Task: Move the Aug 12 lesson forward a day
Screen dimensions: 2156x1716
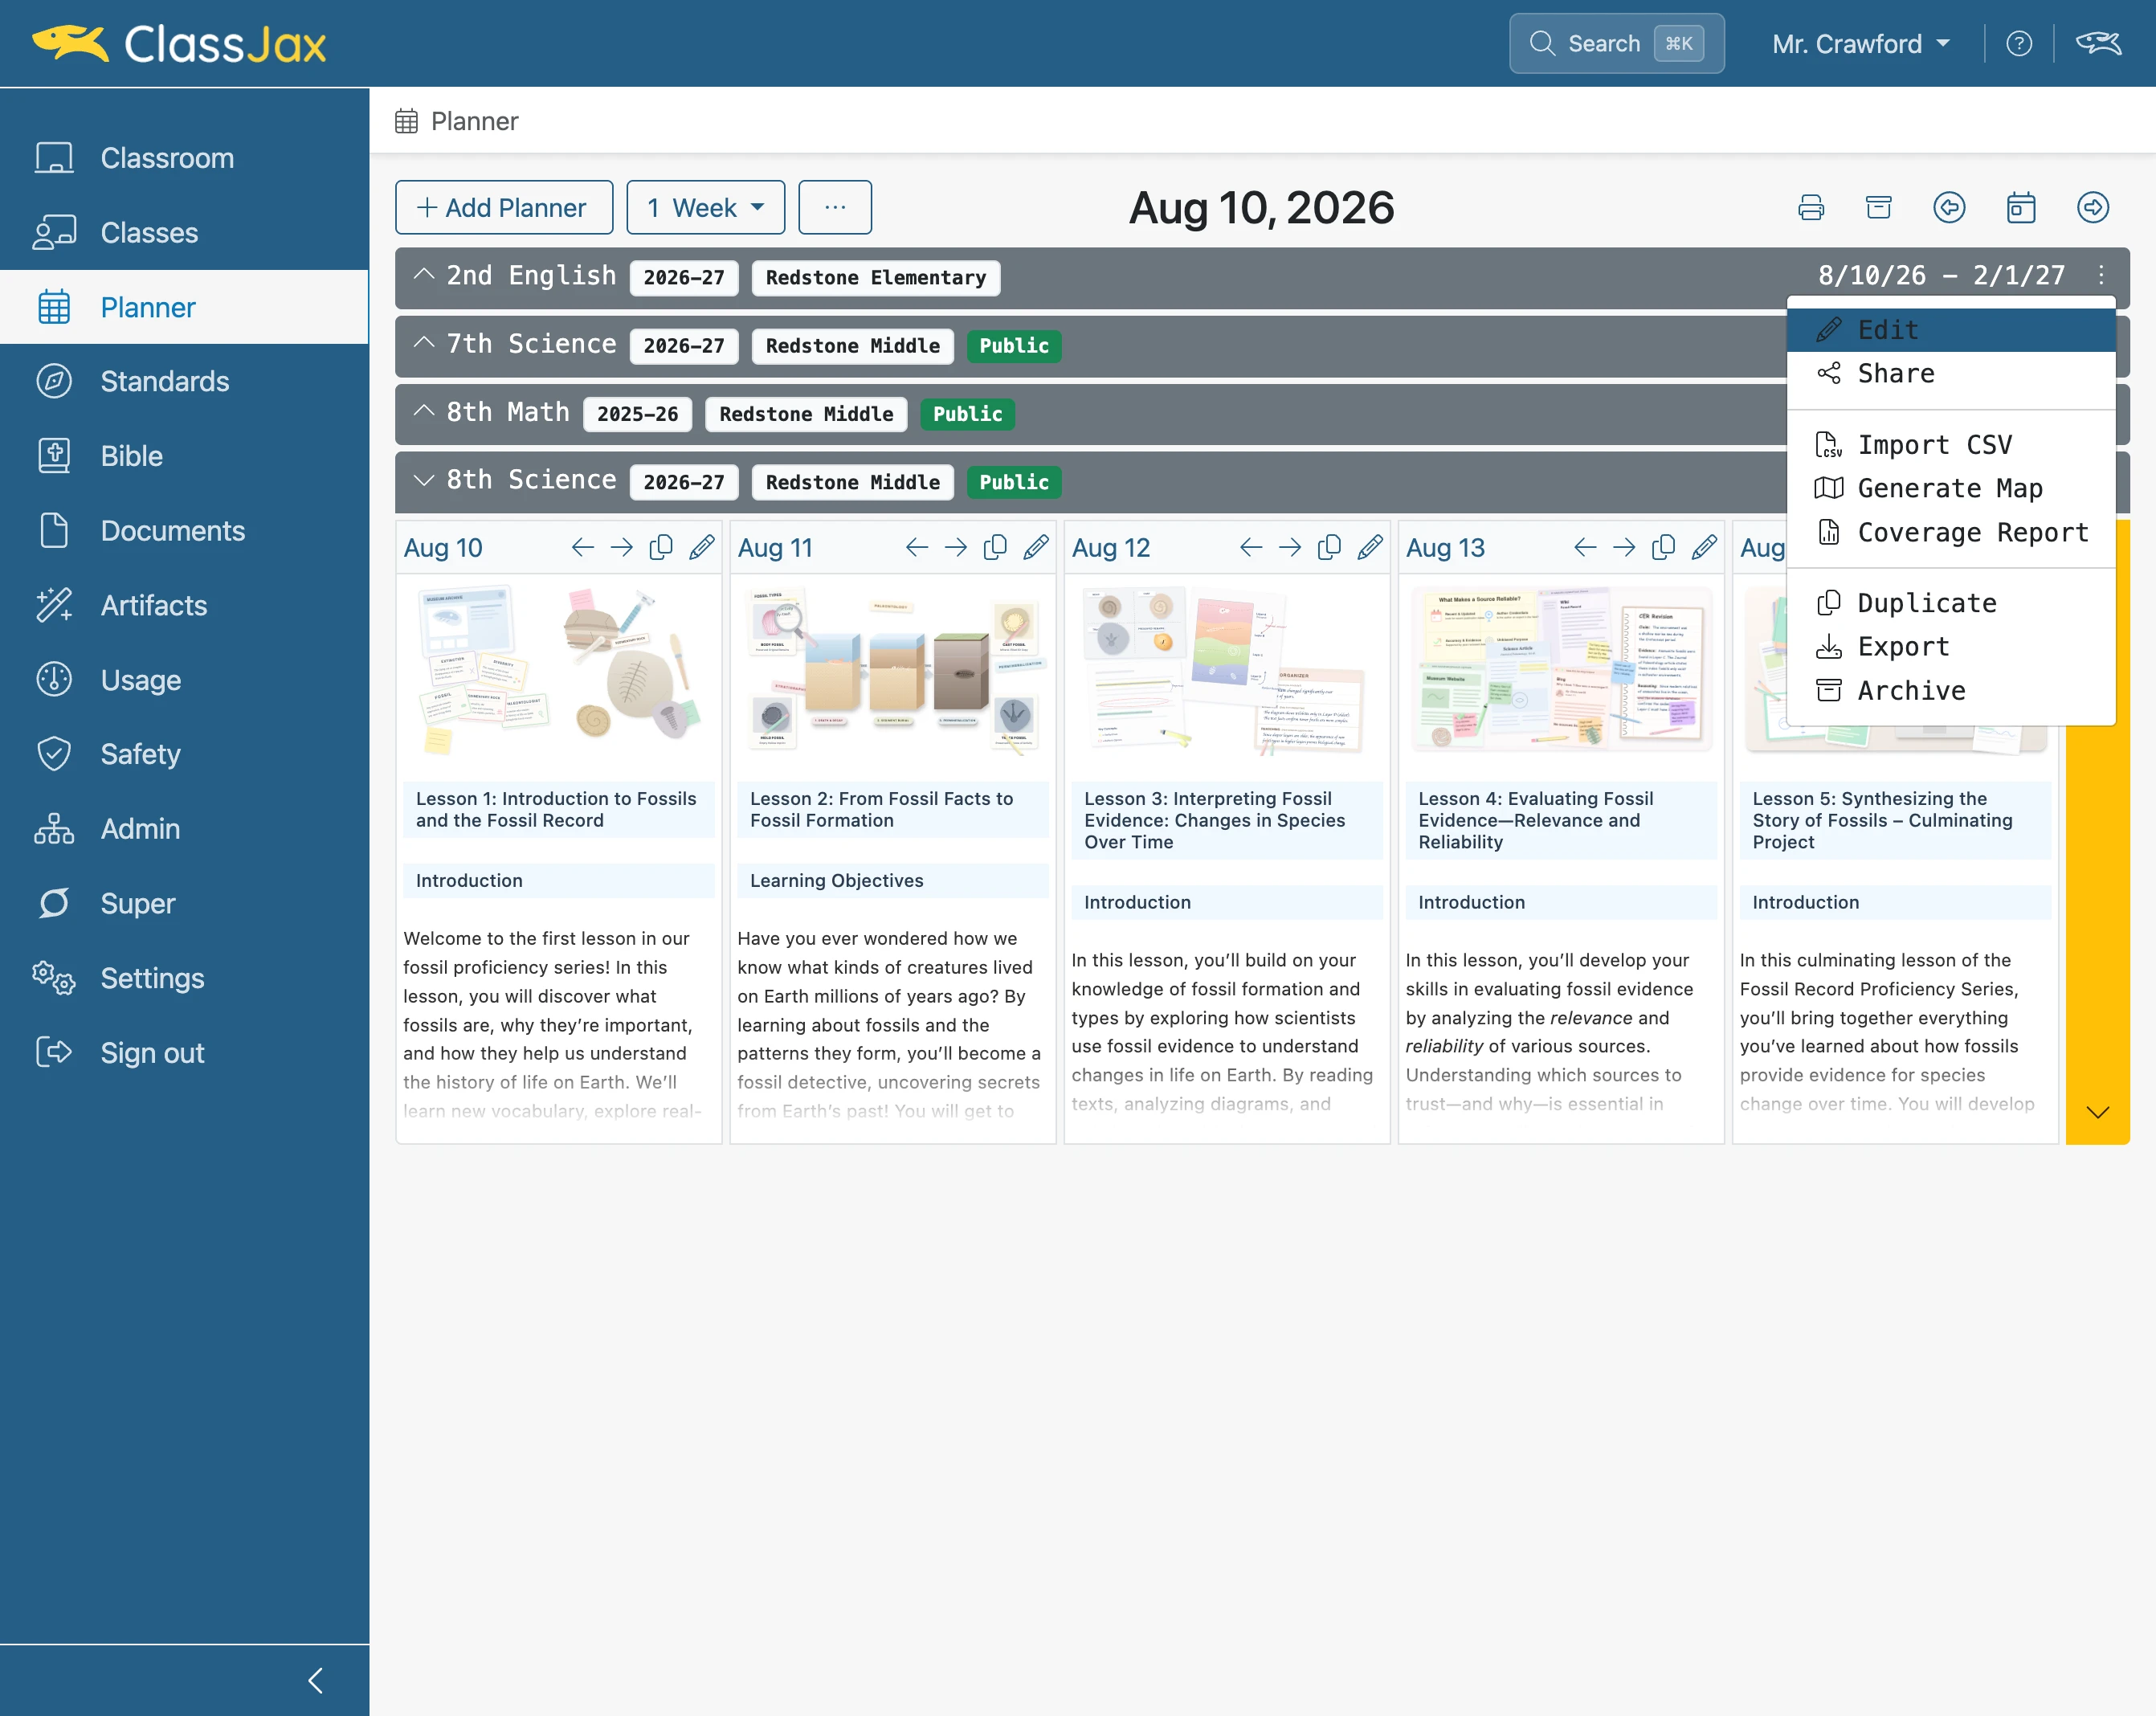Action: click(x=1290, y=548)
